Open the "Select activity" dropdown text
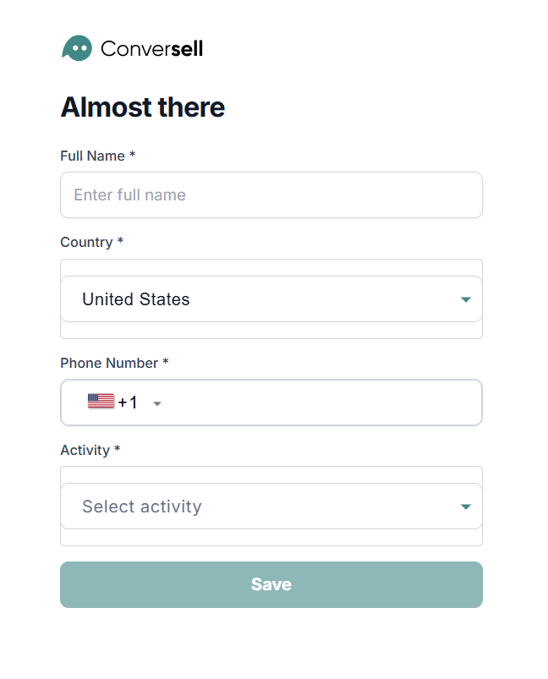The height and width of the screenshot is (679, 548). [x=142, y=507]
